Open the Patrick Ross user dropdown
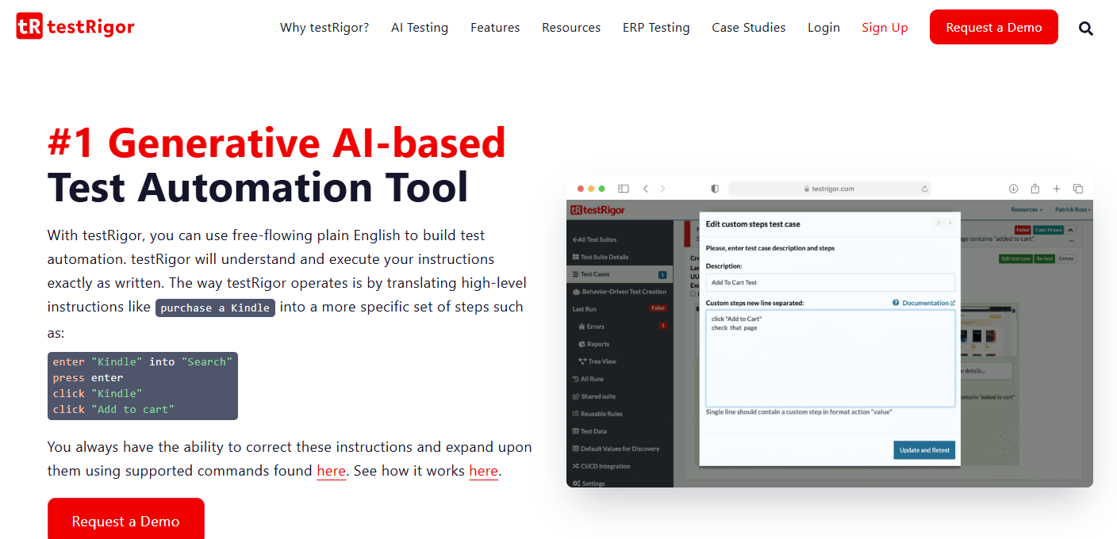The height and width of the screenshot is (539, 1117). click(1073, 210)
